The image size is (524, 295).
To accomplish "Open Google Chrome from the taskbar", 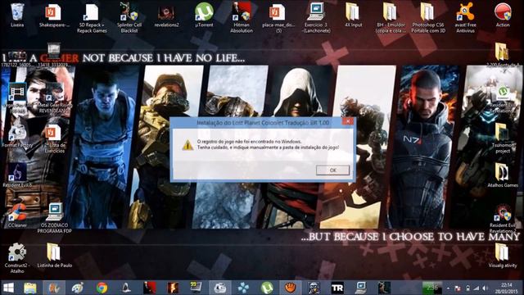I will pyautogui.click(x=102, y=288).
